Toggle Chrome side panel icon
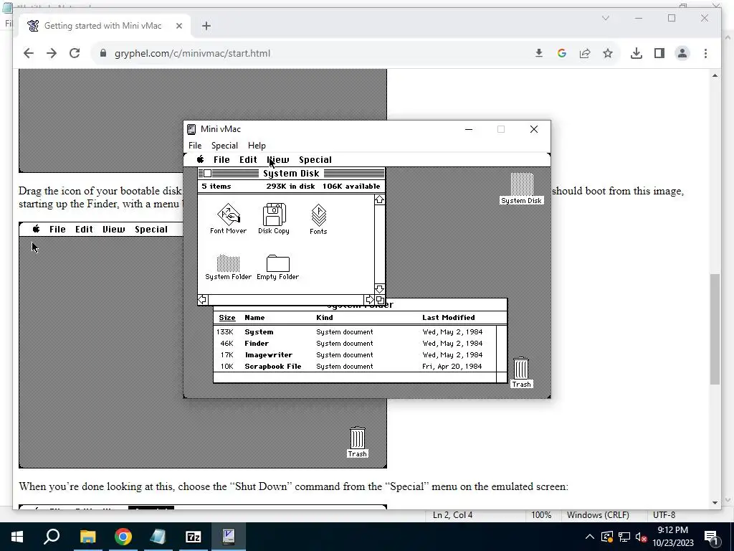The height and width of the screenshot is (551, 734). pyautogui.click(x=659, y=53)
